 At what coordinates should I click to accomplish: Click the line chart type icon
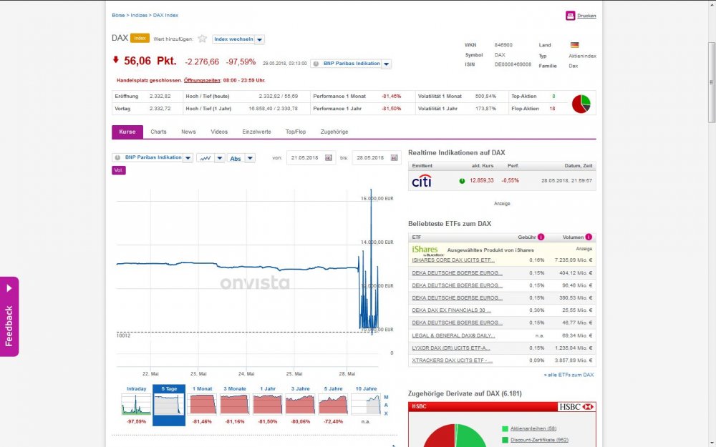pos(205,158)
